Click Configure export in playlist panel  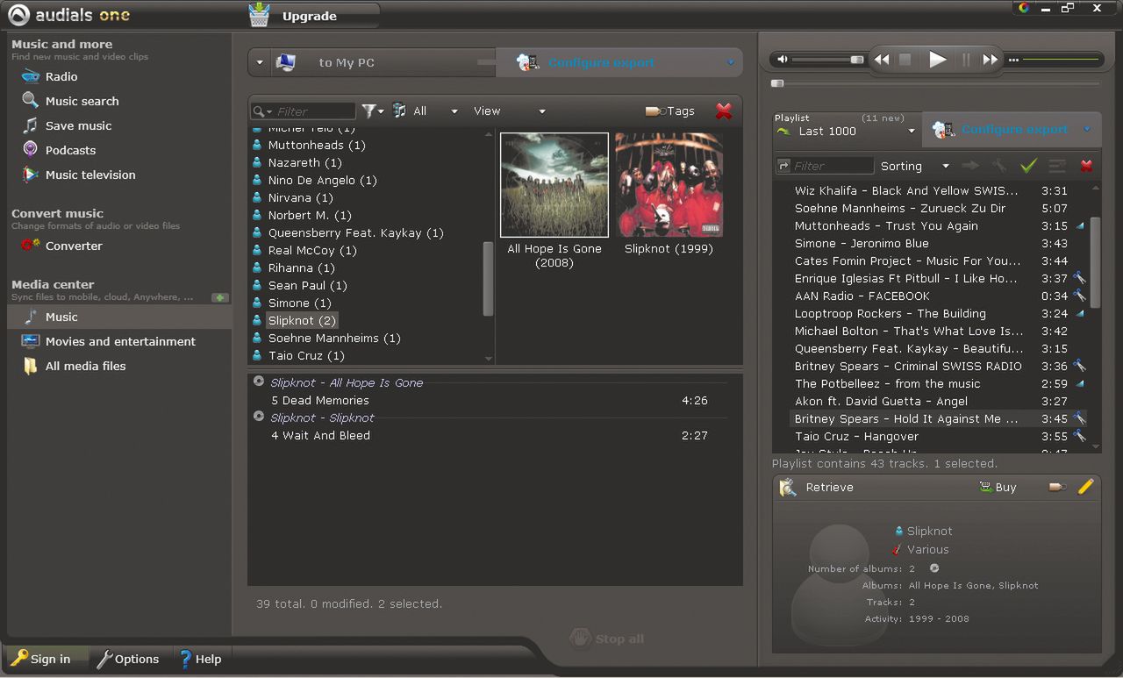[1014, 130]
